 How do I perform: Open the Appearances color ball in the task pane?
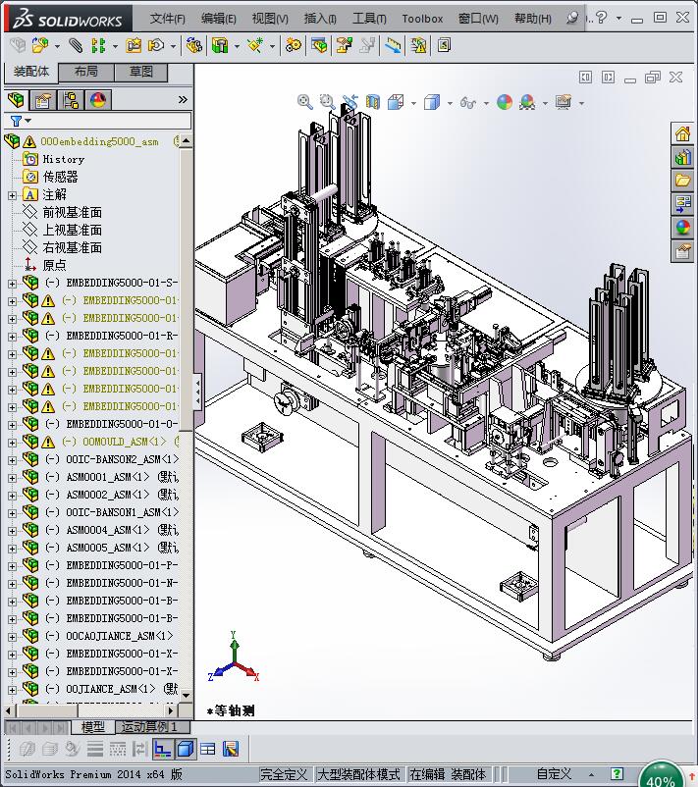(x=682, y=228)
